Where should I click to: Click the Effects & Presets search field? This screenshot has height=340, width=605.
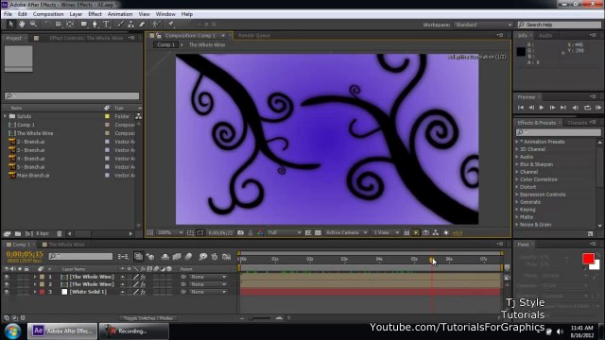(x=559, y=132)
